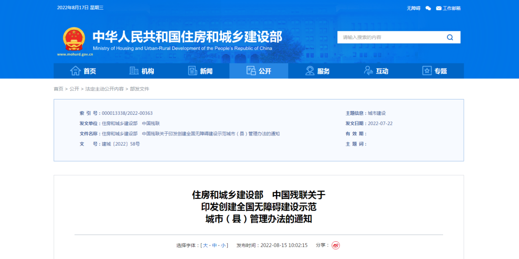Choose 小 font size option

[x=223, y=245]
